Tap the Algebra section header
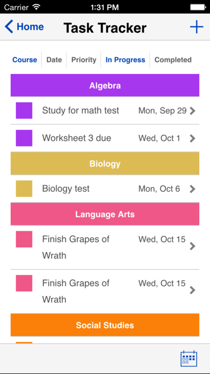 coord(105,85)
